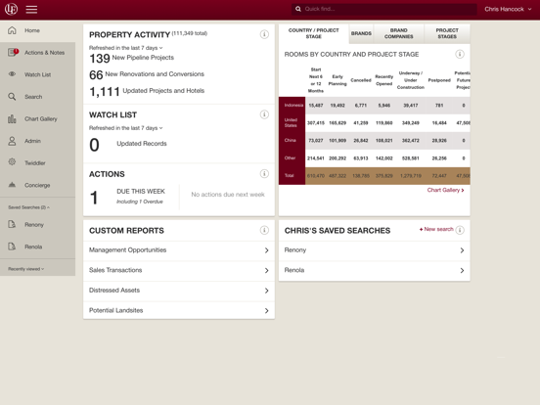Click the search magnifier icon in Quick find
The image size is (540, 405).
click(x=298, y=9)
